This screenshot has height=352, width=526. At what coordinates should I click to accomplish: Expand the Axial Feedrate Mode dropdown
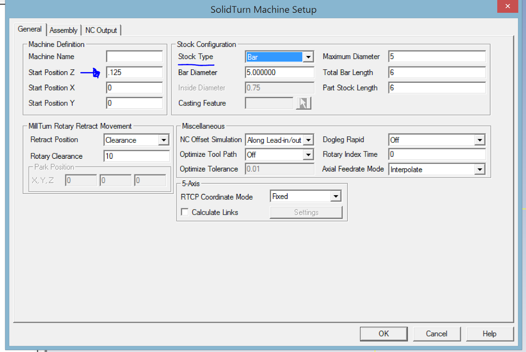pos(480,169)
